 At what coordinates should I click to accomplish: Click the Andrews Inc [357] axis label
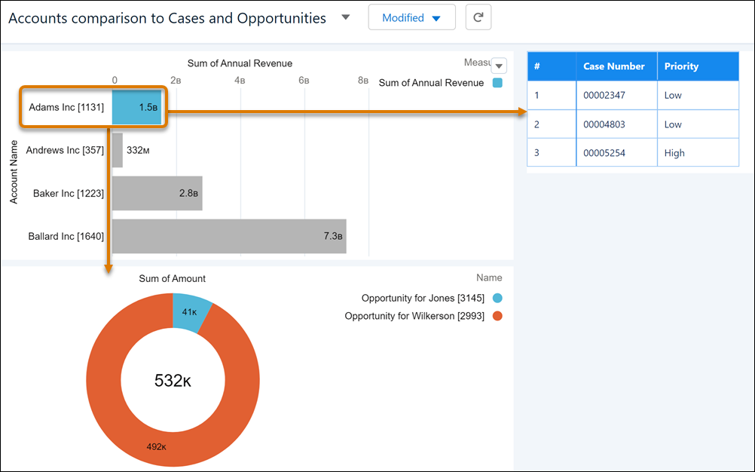(x=65, y=150)
